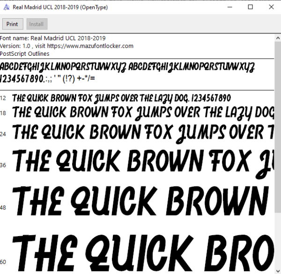281x274 pixels.
Task: Close the Real Madrid UCL font window
Action: tap(271, 7)
